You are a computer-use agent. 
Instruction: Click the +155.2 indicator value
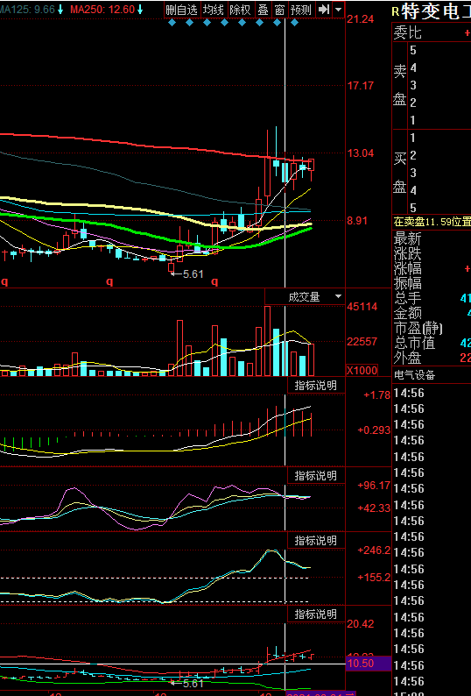coord(374,578)
